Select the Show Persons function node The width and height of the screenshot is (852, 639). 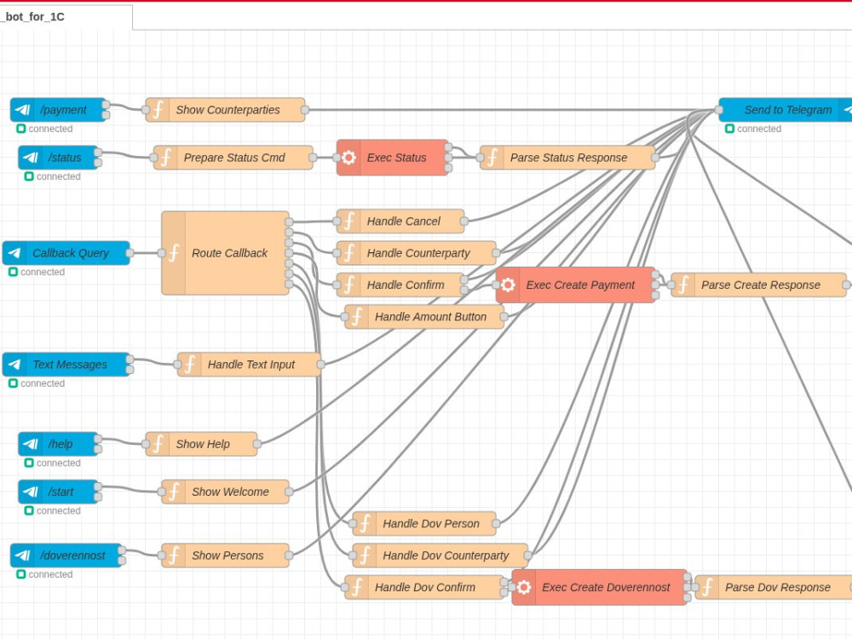[x=226, y=556]
